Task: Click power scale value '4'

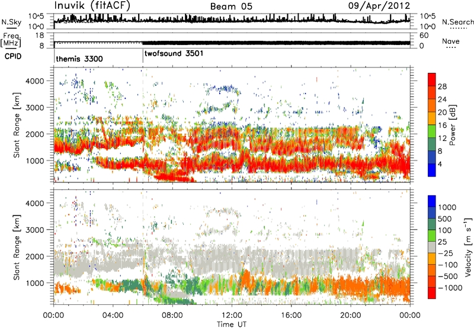Action: point(440,165)
